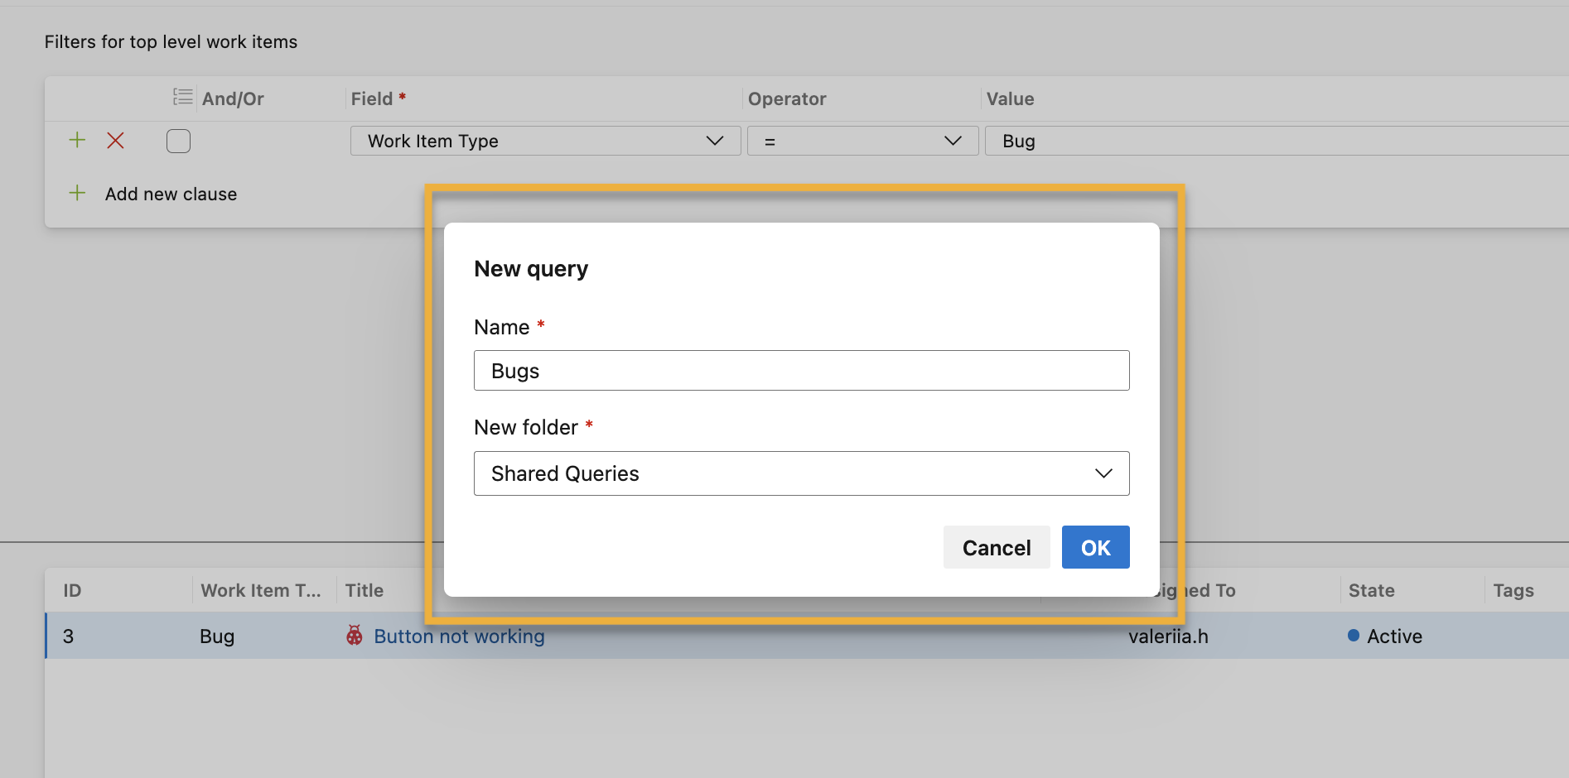Screen dimensions: 1569x778
Task: Confirm the new query with OK
Action: (1095, 547)
